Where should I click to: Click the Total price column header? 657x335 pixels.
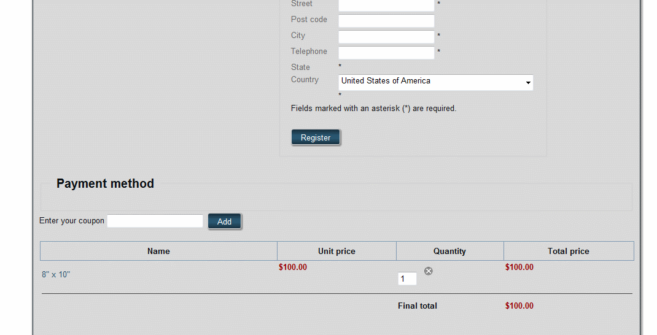click(x=568, y=251)
